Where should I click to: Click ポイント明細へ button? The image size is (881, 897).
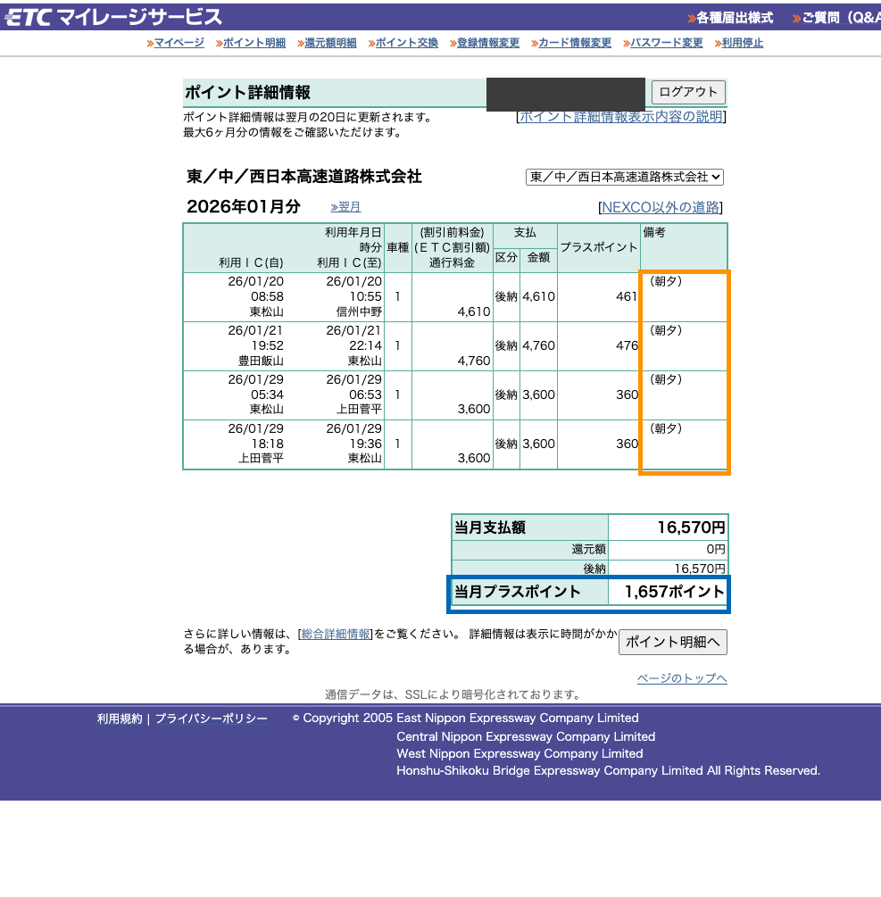[673, 642]
